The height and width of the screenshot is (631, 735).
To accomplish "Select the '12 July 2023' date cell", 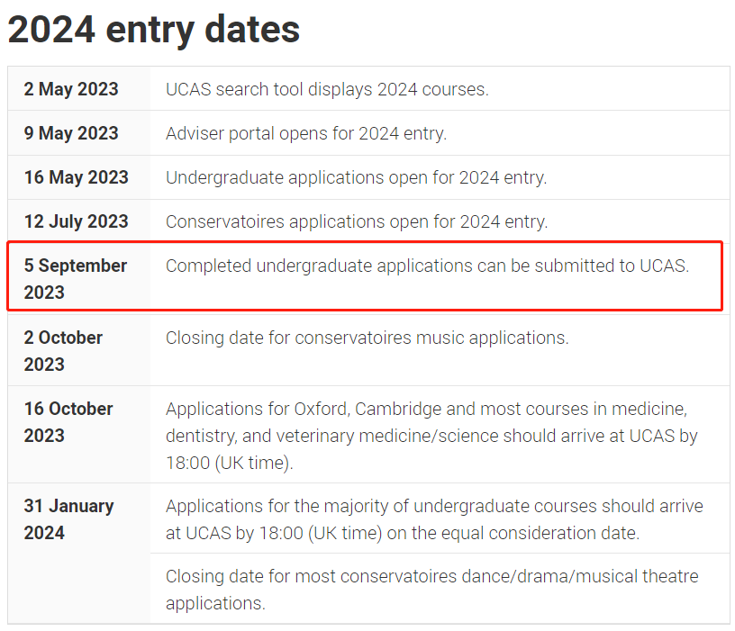I will 77,221.
